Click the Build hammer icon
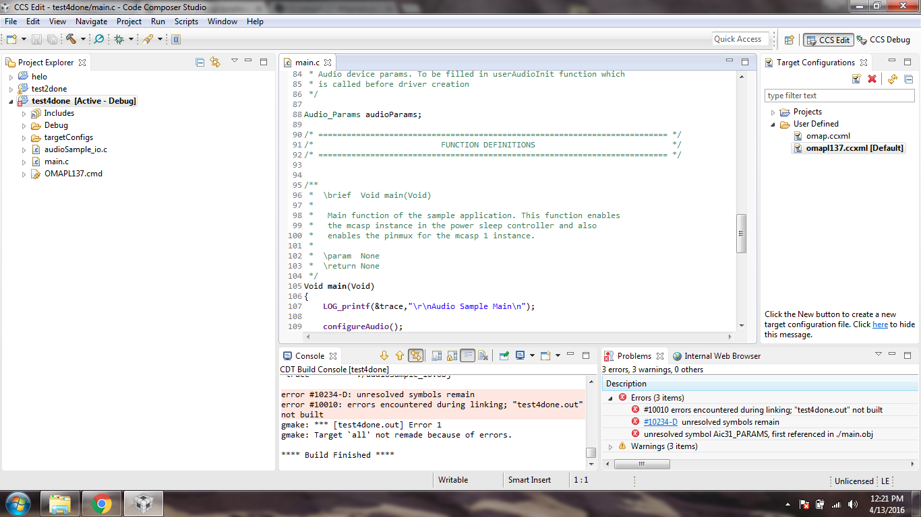921x517 pixels. 71,39
